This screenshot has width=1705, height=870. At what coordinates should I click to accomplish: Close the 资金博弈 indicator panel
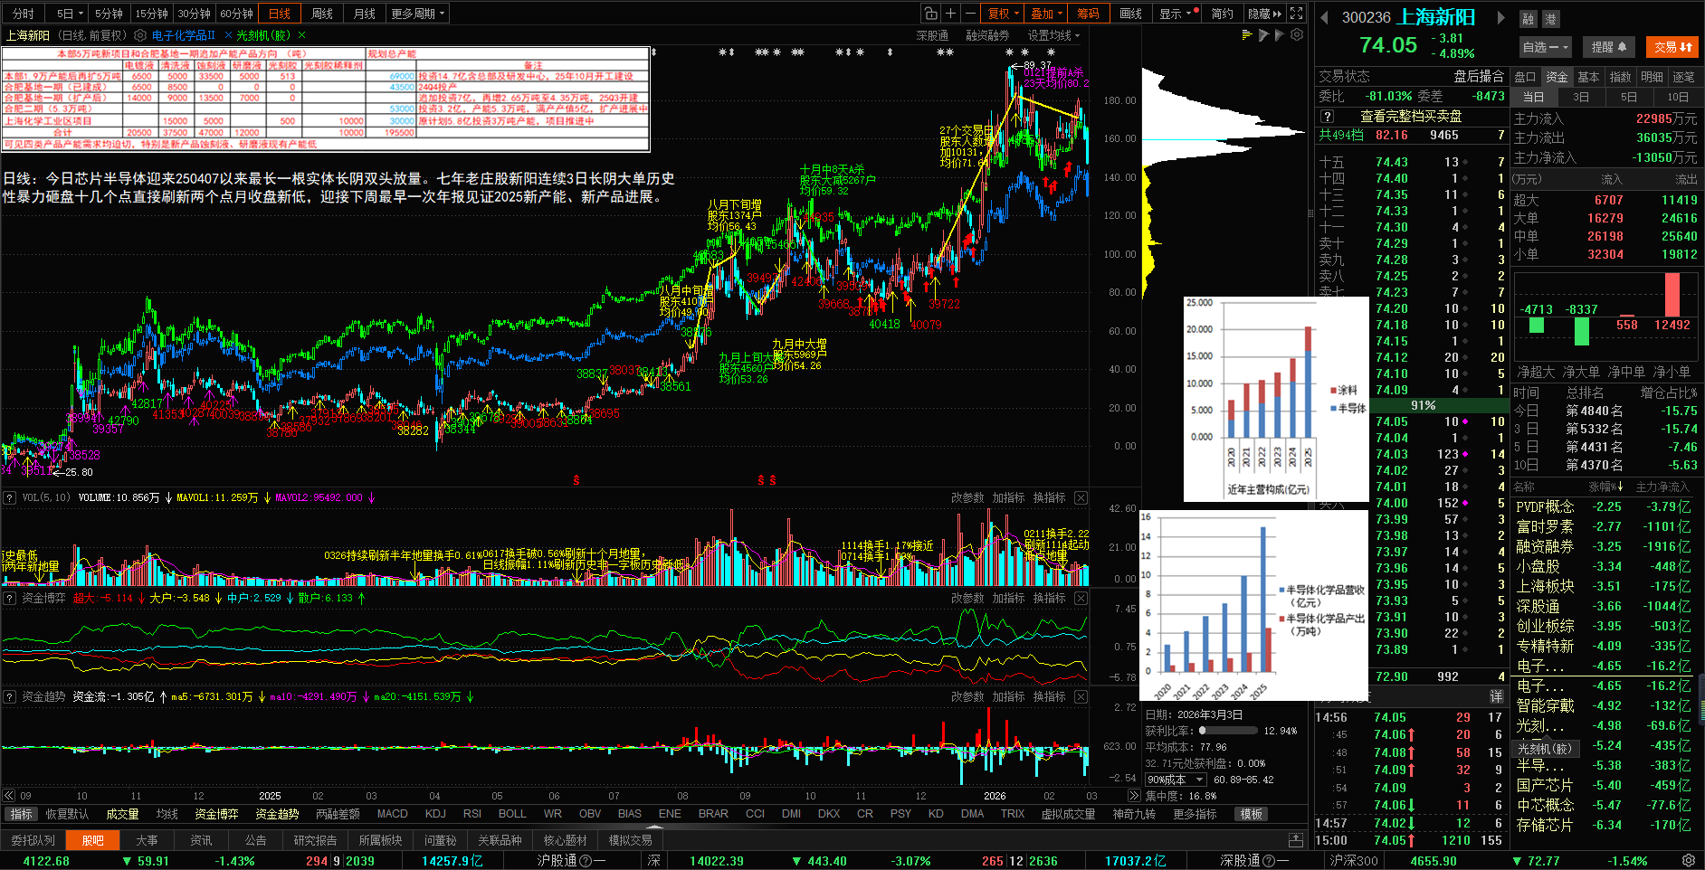coord(1081,598)
